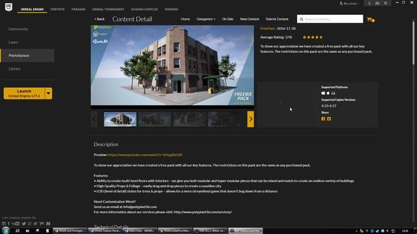Open the Assets and Packages taskbar window

[x=70, y=231]
